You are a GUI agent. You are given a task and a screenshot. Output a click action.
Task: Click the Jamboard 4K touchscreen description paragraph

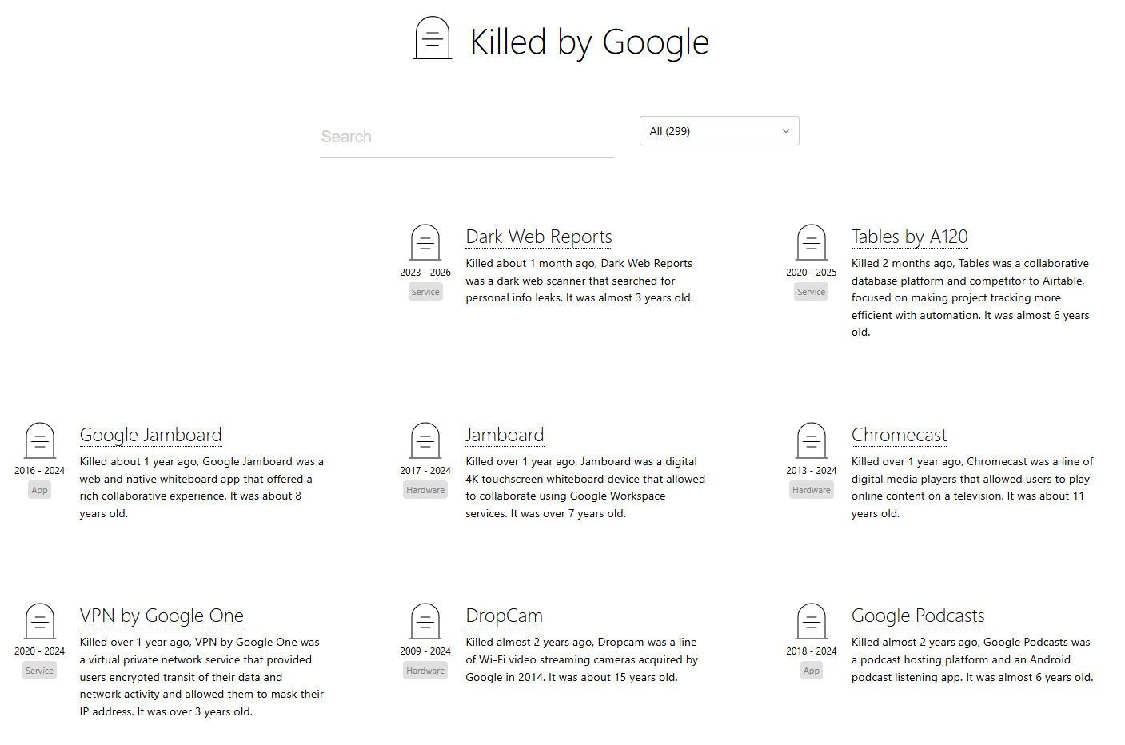point(585,488)
